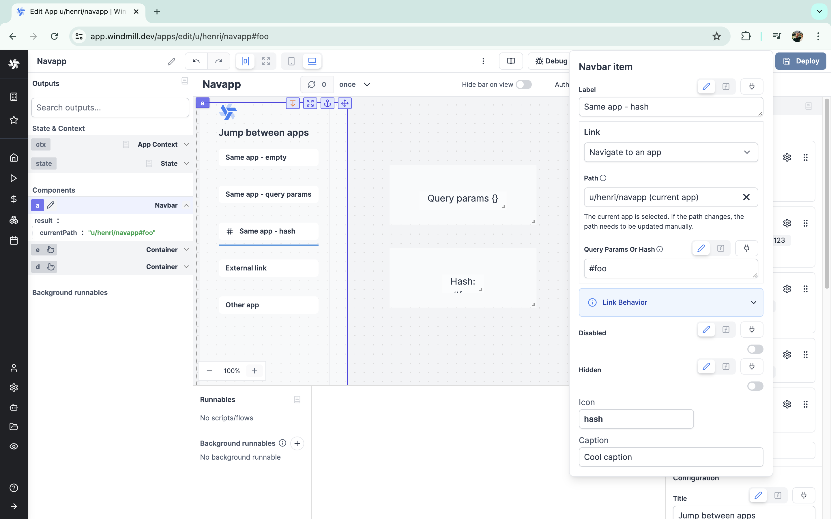
Task: Switch to mobile layout preview icon
Action: 291,61
